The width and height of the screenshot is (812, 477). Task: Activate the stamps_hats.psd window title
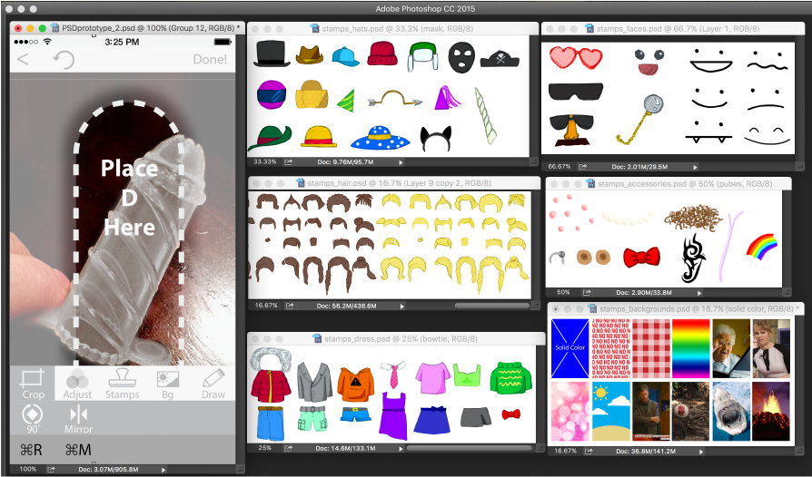point(398,29)
